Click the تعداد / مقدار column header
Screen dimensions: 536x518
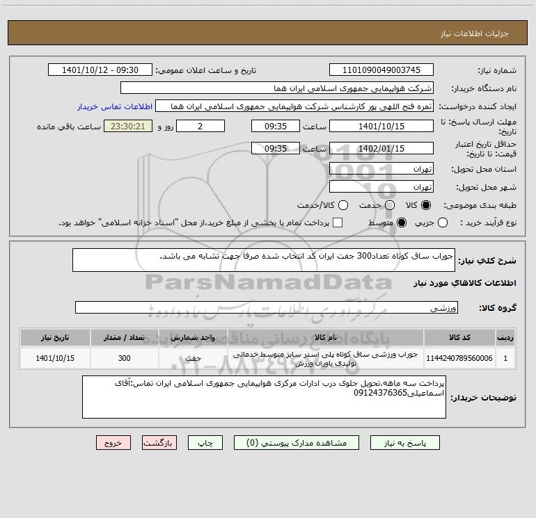[x=124, y=338]
